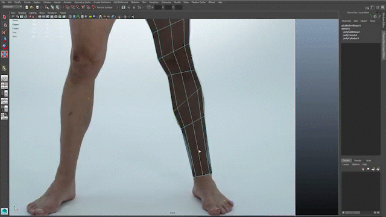Switch to single perspective view layout
Viewport: 386px width, 217px height.
coord(4,78)
